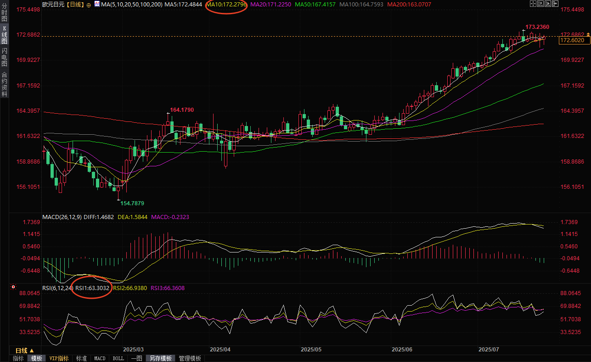591x362 pixels.
Task: Click the circled plus icon beside 【日线】
Action: [89, 4]
